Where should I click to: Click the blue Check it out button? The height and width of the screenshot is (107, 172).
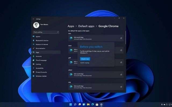tap(85, 59)
